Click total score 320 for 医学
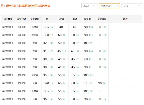The image size is (144, 105). tap(46, 43)
